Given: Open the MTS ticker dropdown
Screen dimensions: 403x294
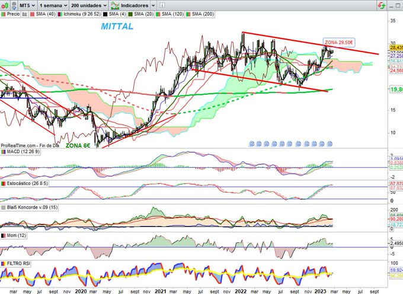Looking at the screenshot, I should 27,5.
